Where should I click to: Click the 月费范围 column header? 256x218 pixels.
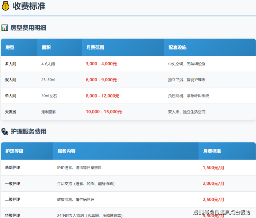95,47
